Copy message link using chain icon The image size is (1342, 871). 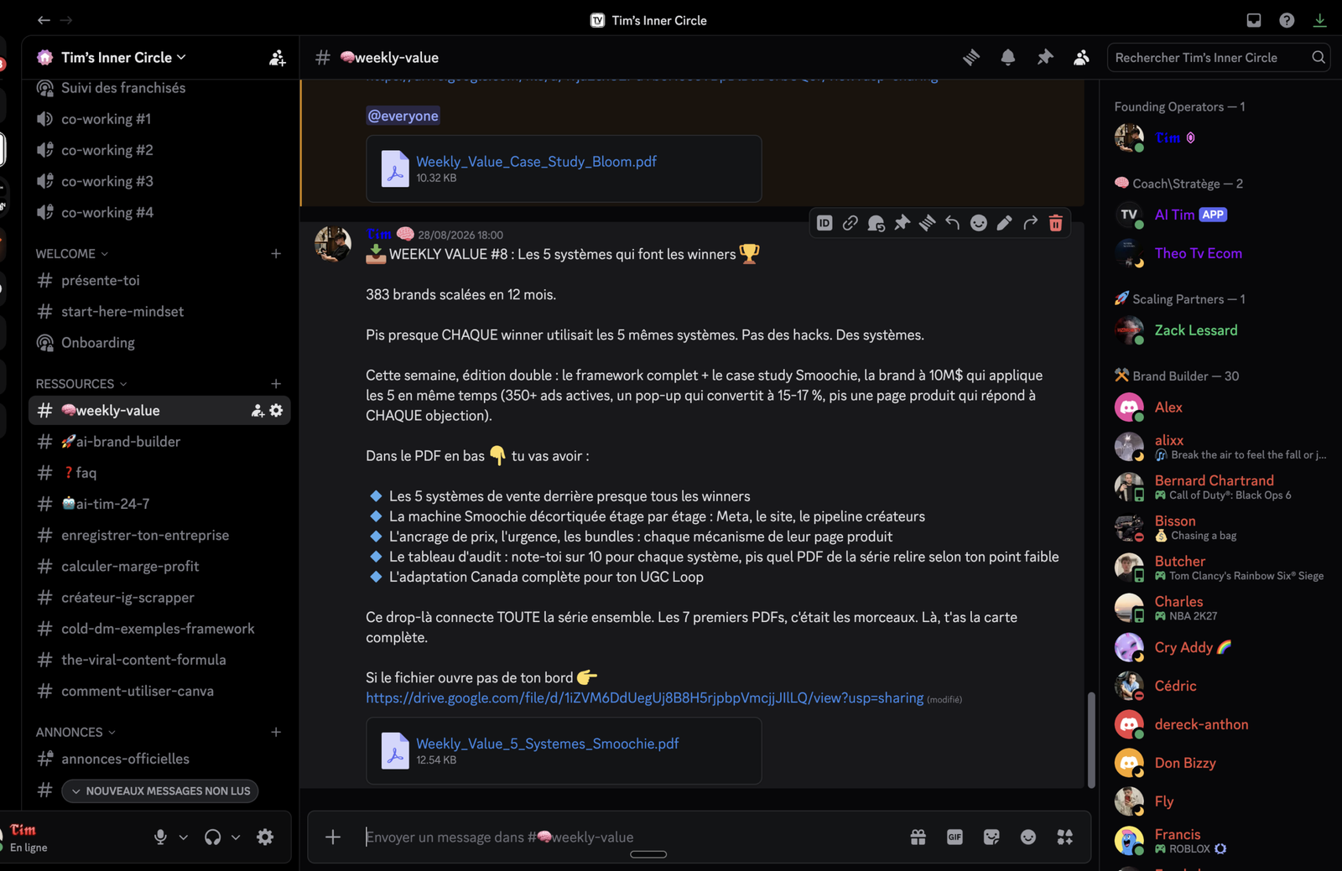850,223
